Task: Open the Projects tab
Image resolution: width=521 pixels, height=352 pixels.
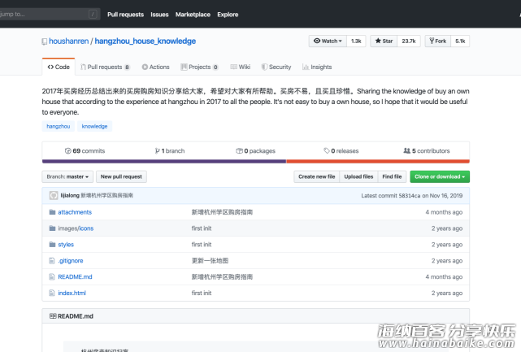Action: 199,67
